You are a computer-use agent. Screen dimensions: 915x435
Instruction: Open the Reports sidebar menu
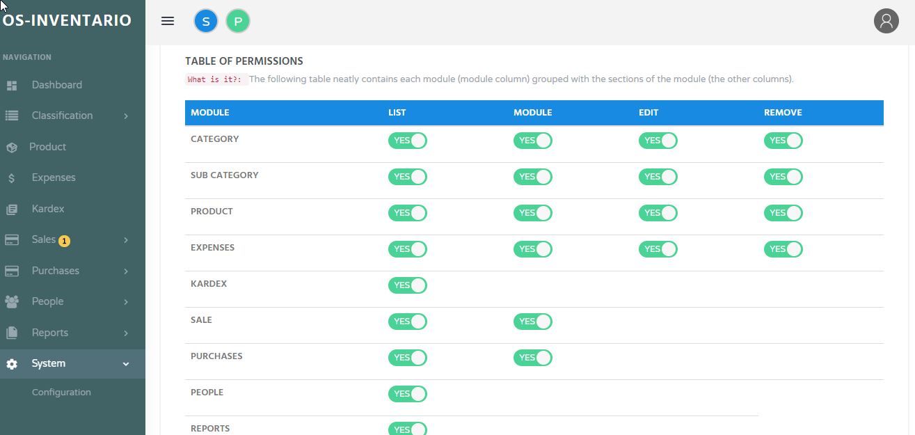(50, 333)
